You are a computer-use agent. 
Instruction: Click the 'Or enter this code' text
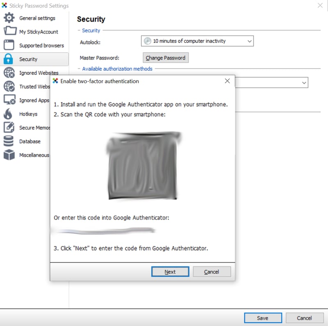coord(111,218)
